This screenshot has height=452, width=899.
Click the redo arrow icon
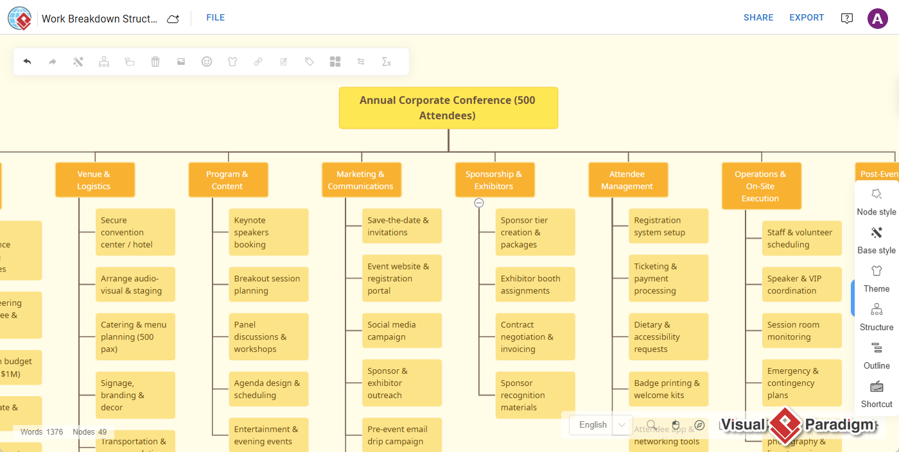click(53, 62)
